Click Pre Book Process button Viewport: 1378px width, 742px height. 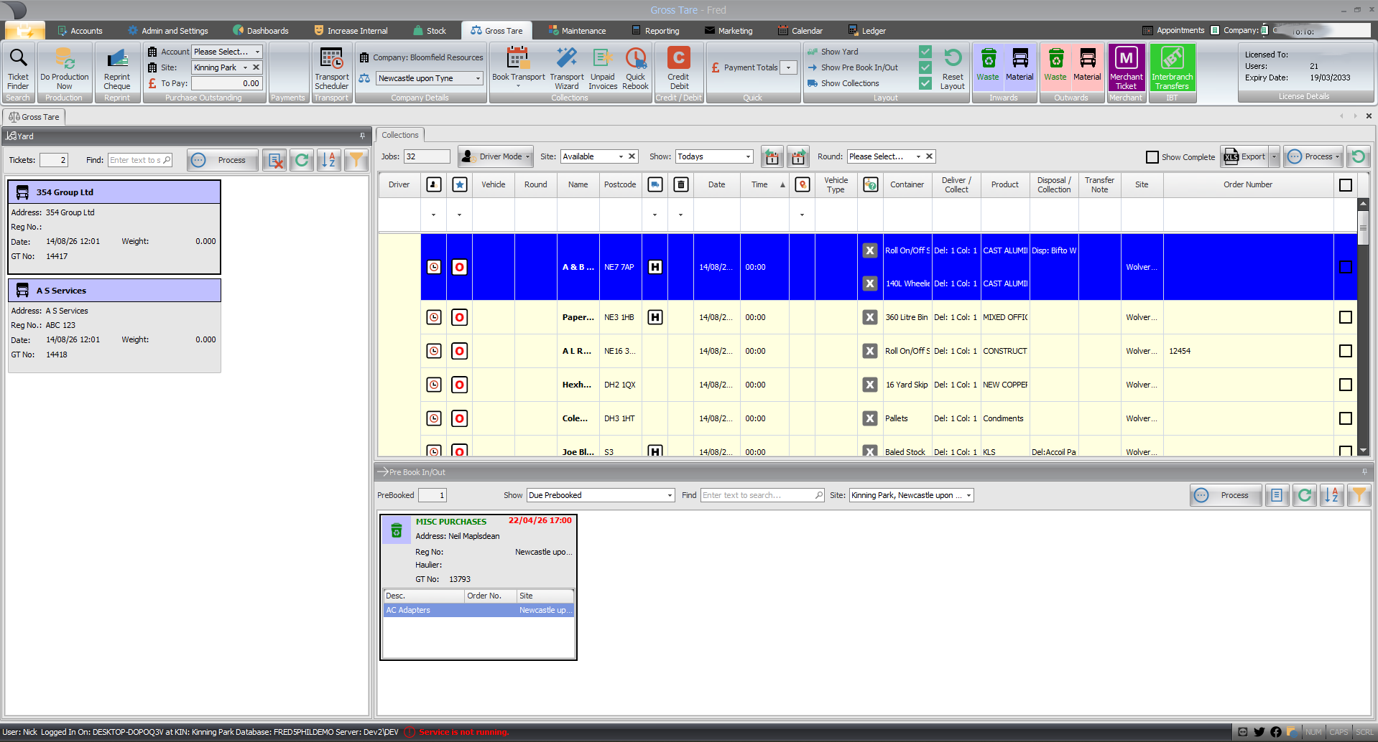click(x=1225, y=495)
